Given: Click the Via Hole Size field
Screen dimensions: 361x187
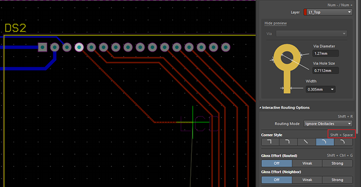Looking at the screenshot, I should pos(325,71).
